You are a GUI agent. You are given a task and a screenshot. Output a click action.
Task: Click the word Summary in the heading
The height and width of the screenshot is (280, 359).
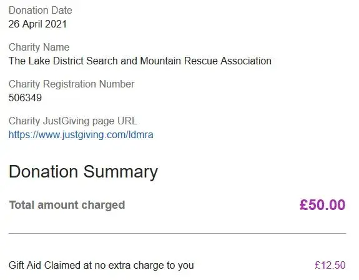coord(120,172)
